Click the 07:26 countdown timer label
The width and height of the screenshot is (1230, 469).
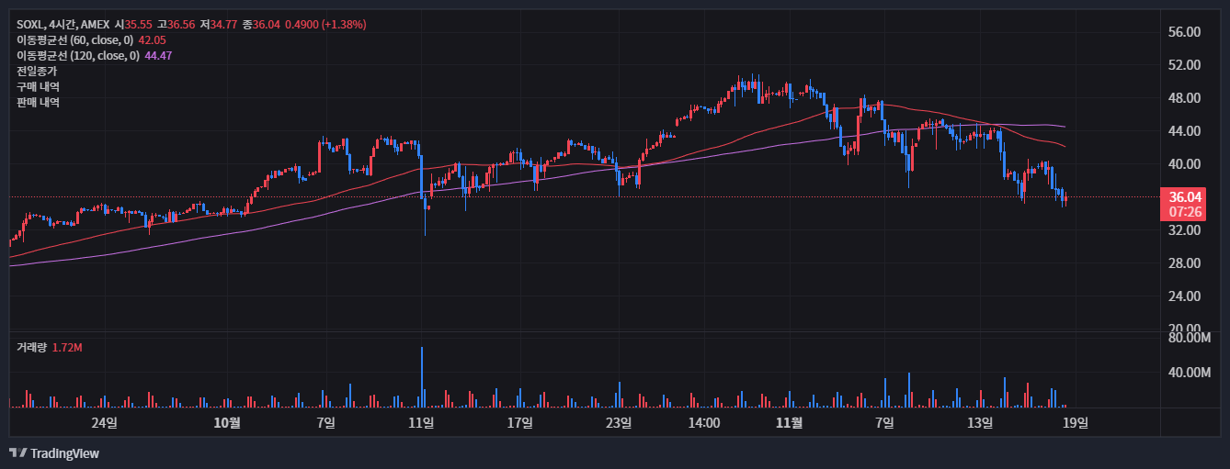(x=1185, y=212)
